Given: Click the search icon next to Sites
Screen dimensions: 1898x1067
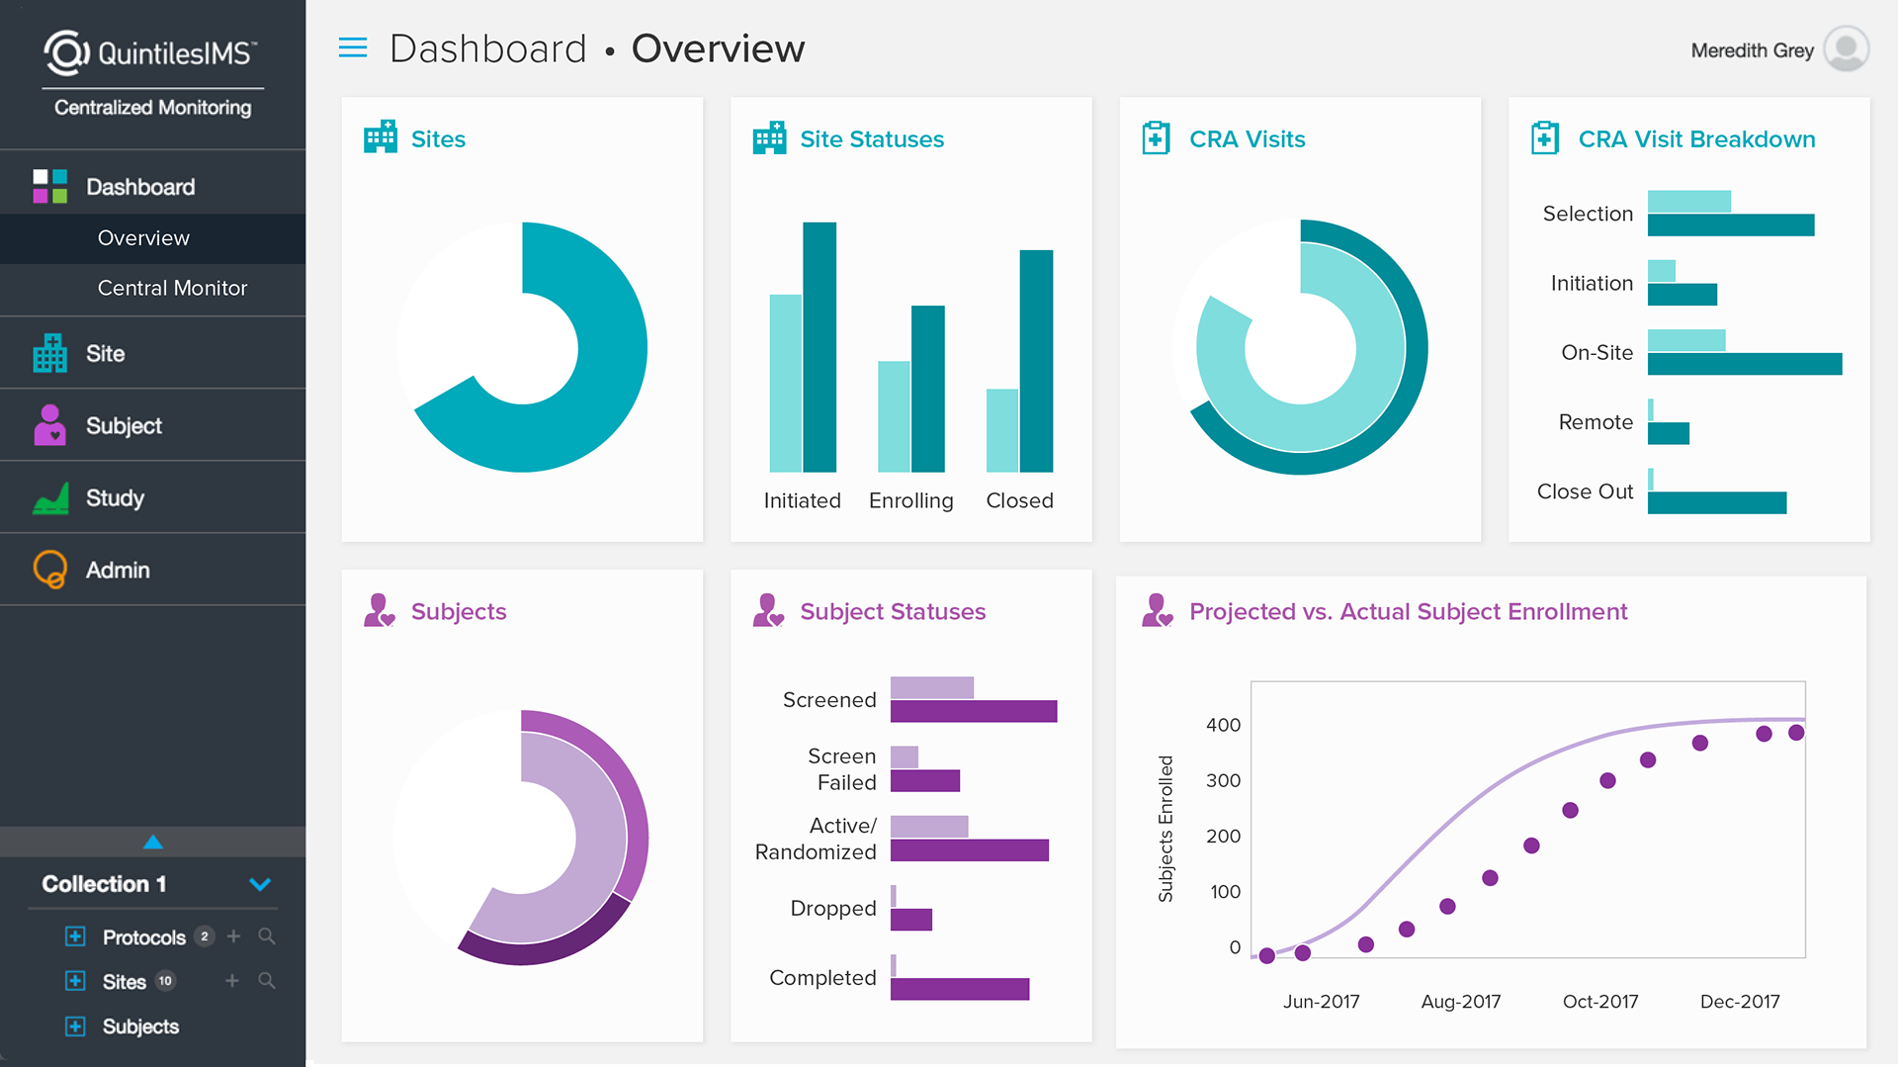Looking at the screenshot, I should click(x=267, y=981).
